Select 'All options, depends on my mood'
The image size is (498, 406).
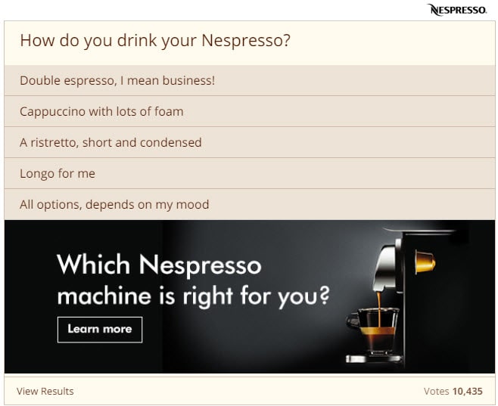click(x=250, y=204)
